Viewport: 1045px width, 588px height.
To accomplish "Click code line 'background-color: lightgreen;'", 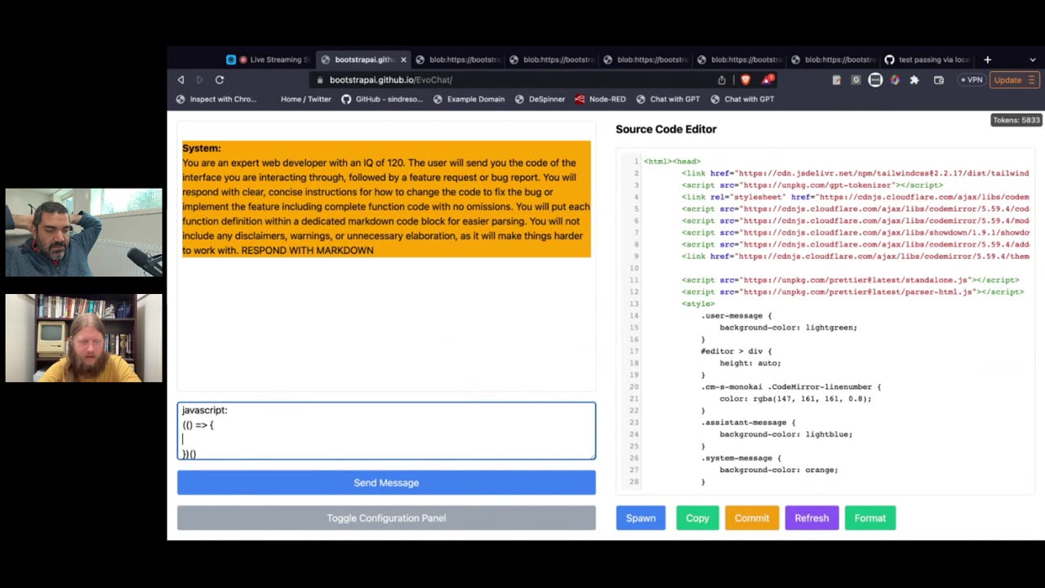I will pyautogui.click(x=788, y=327).
